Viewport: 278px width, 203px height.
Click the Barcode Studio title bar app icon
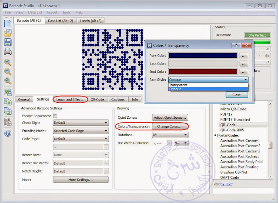coord(6,6)
